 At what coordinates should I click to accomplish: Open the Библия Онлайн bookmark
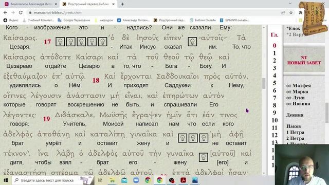tap(203, 20)
